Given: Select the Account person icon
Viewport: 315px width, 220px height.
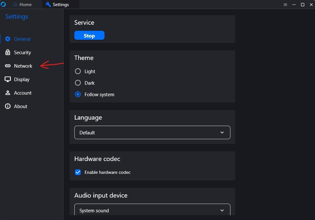Looking at the screenshot, I should 8,93.
